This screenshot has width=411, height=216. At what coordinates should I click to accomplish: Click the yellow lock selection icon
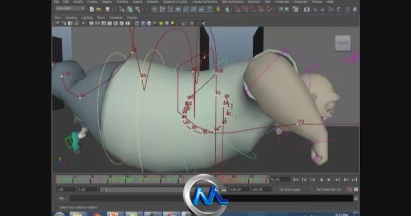coord(218,10)
